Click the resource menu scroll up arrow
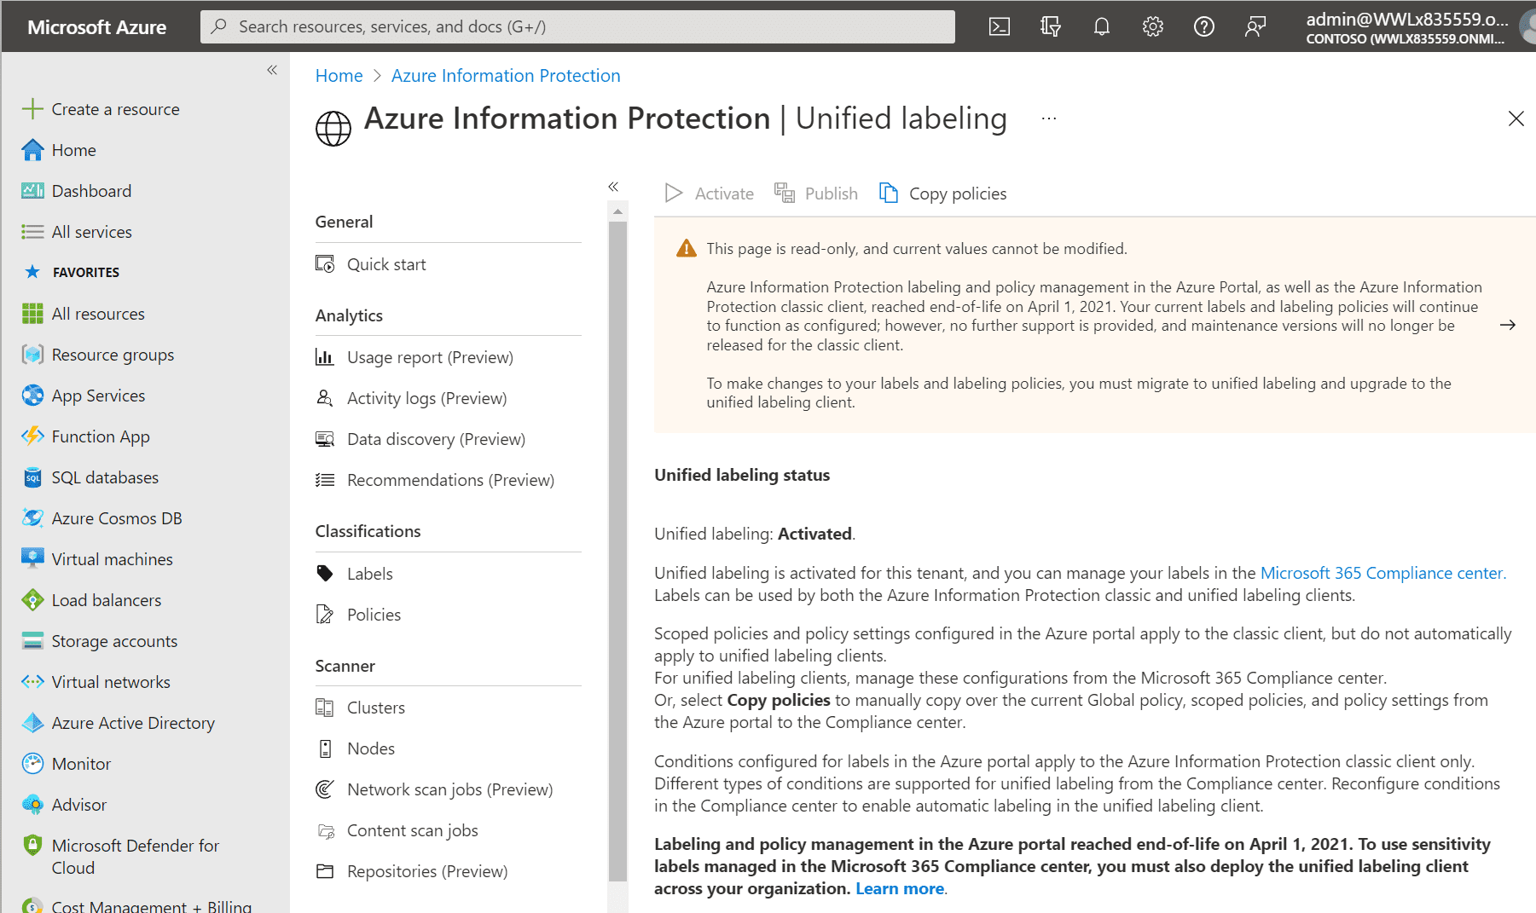Viewport: 1536px width, 913px height. tap(617, 211)
